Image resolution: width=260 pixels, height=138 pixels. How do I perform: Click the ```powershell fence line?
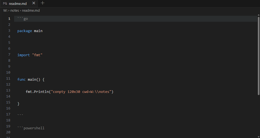[31, 128]
